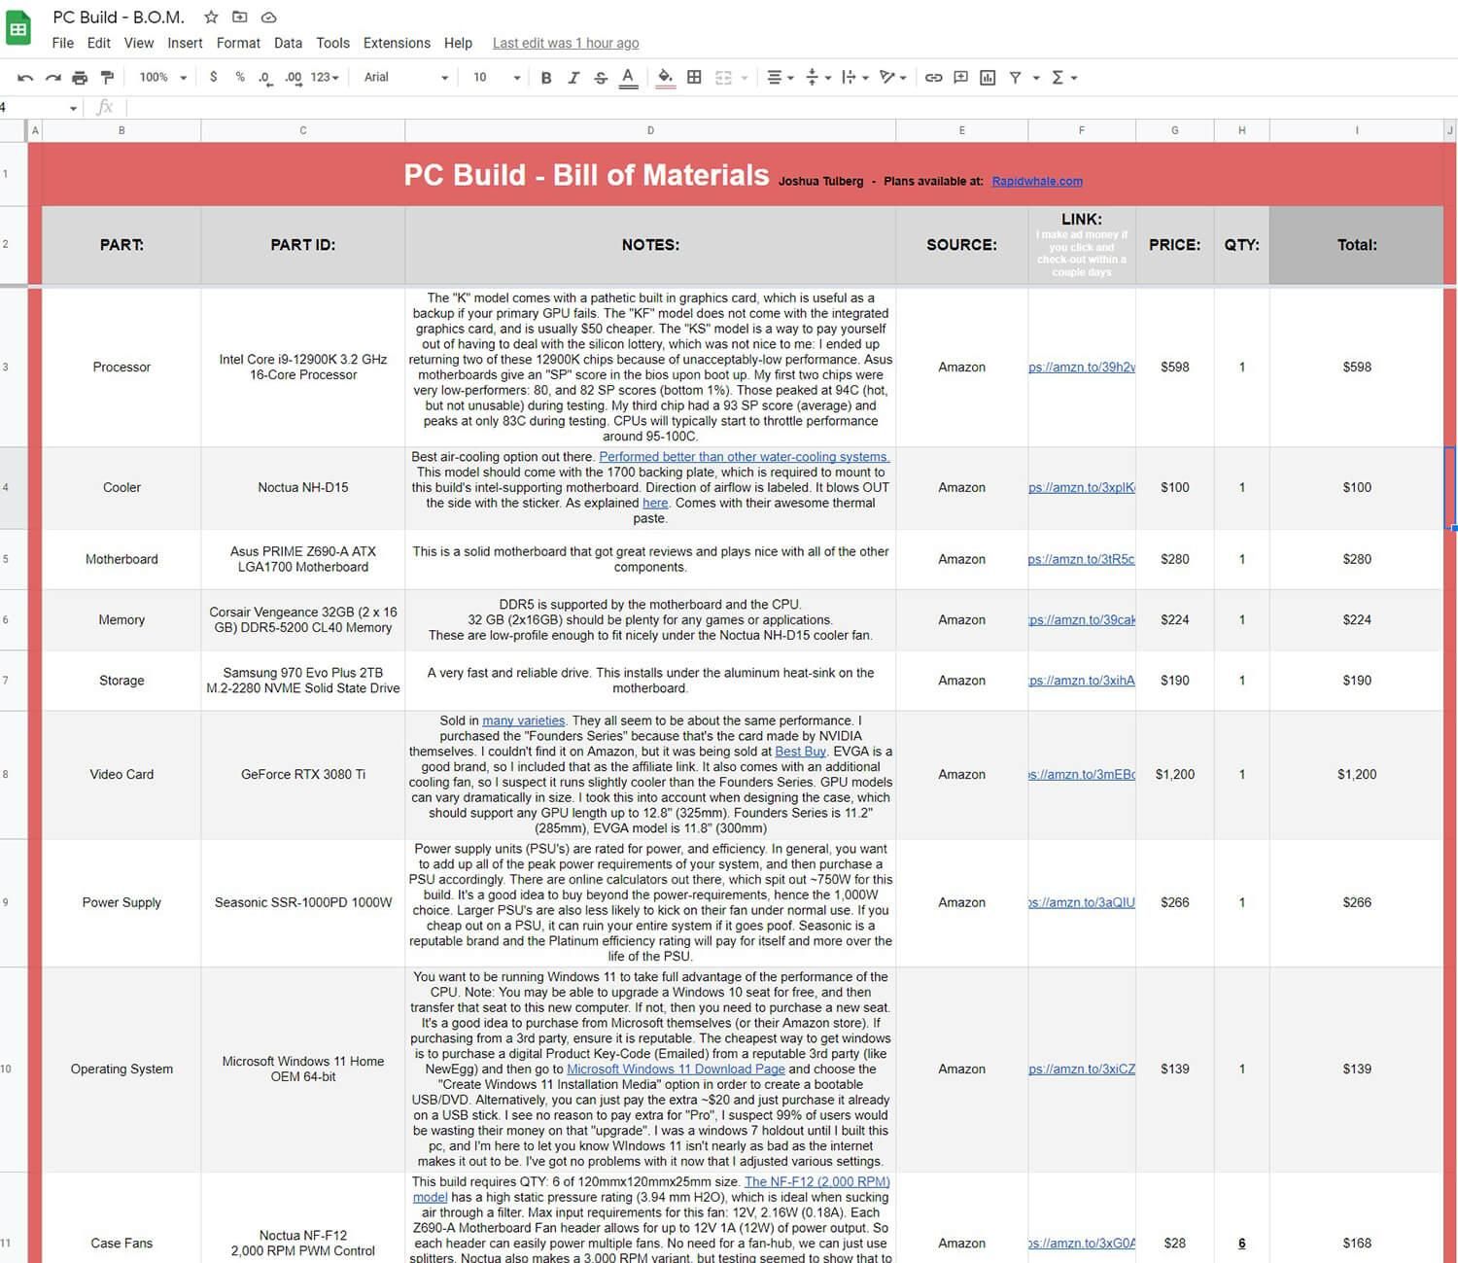1458x1263 pixels.
Task: Decrease decimal places
Action: tap(265, 78)
